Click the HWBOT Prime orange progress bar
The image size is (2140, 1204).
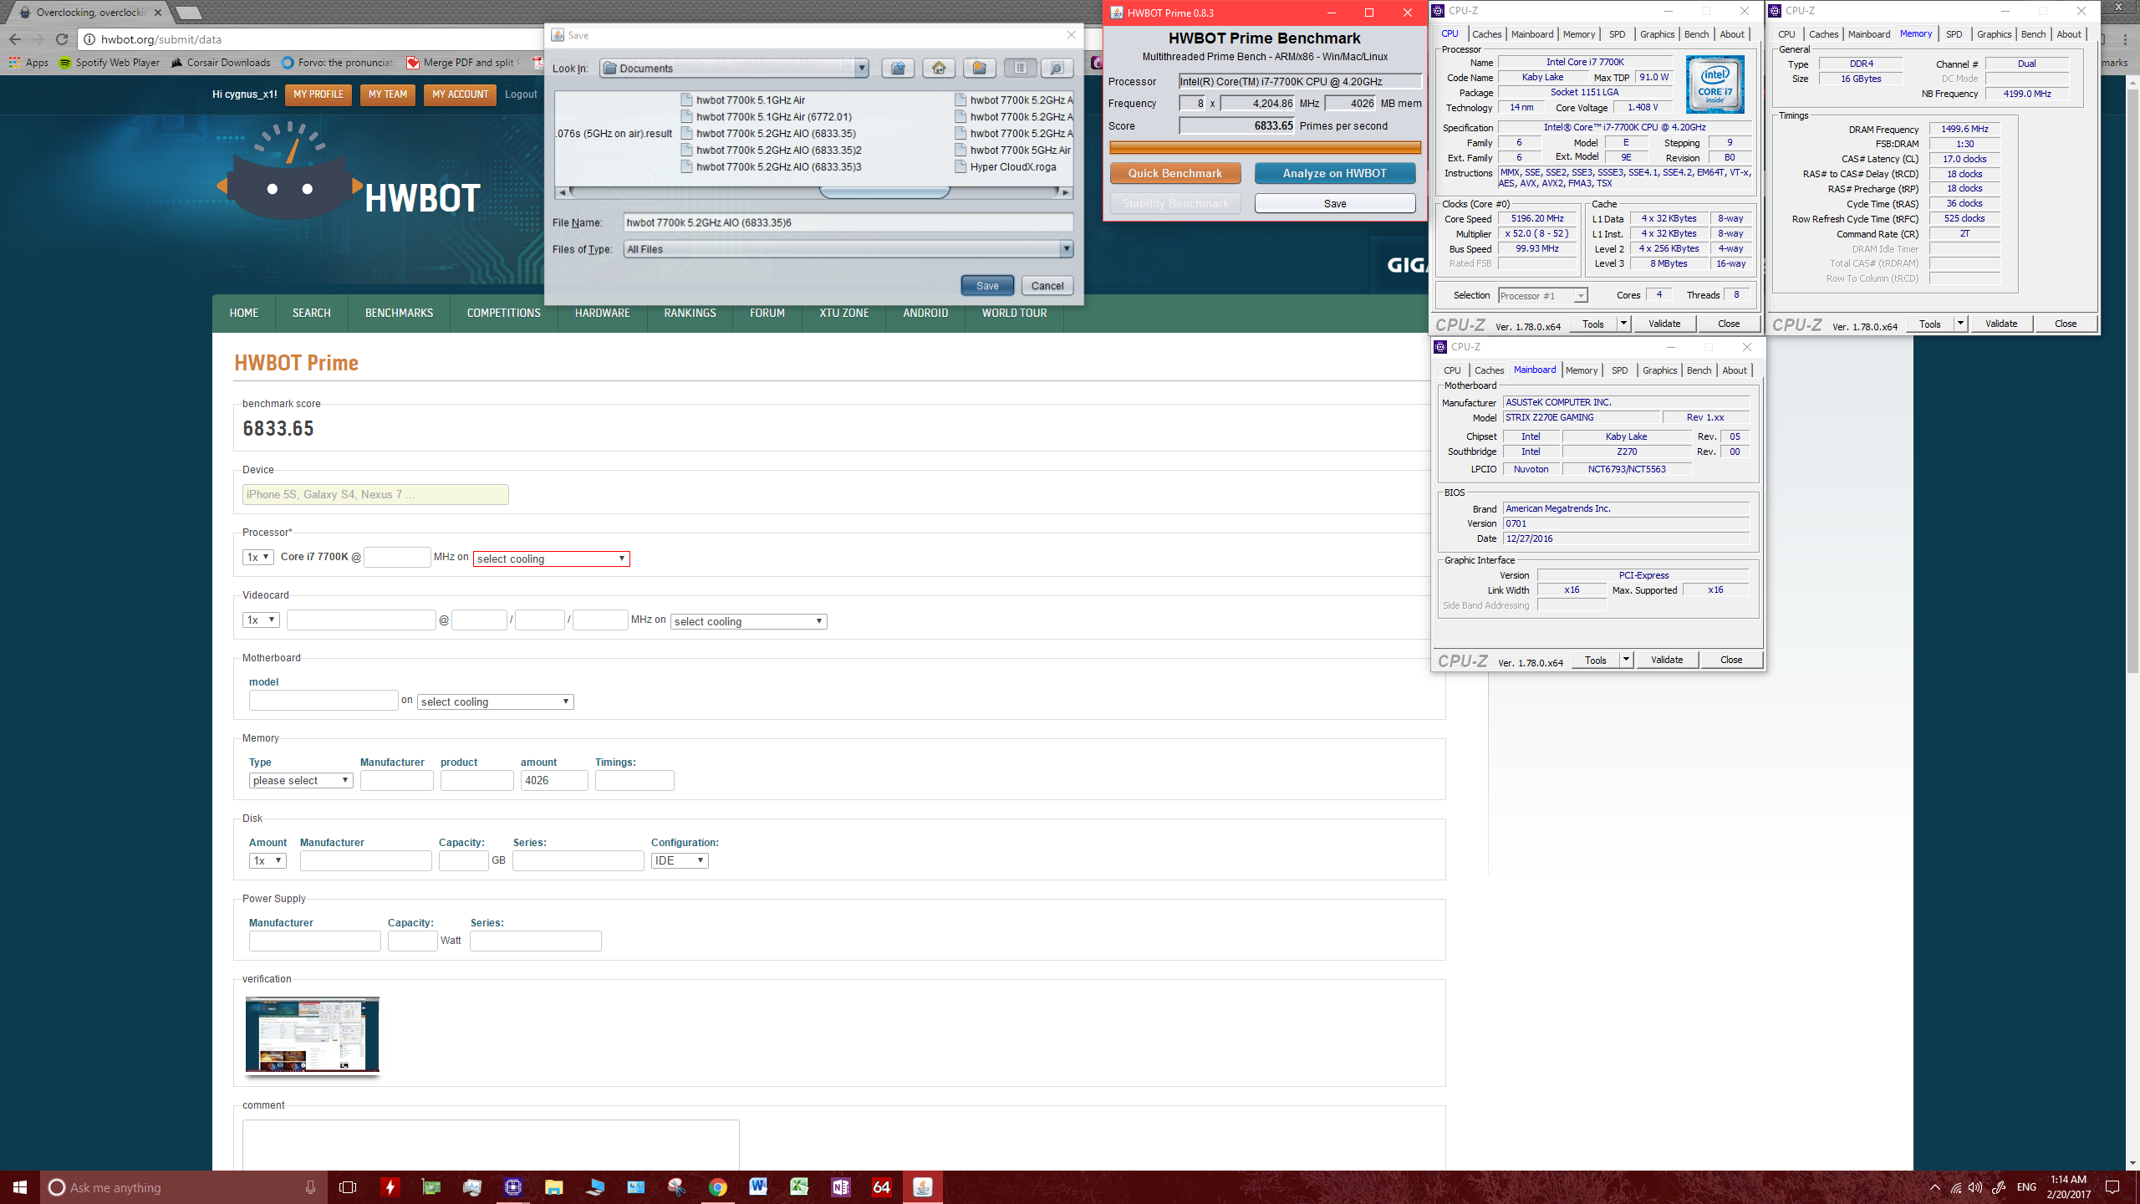point(1265,147)
